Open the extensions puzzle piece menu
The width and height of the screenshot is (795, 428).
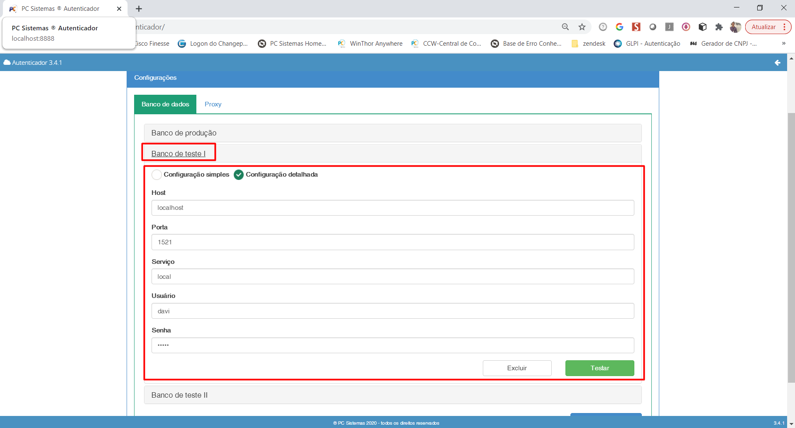point(719,27)
